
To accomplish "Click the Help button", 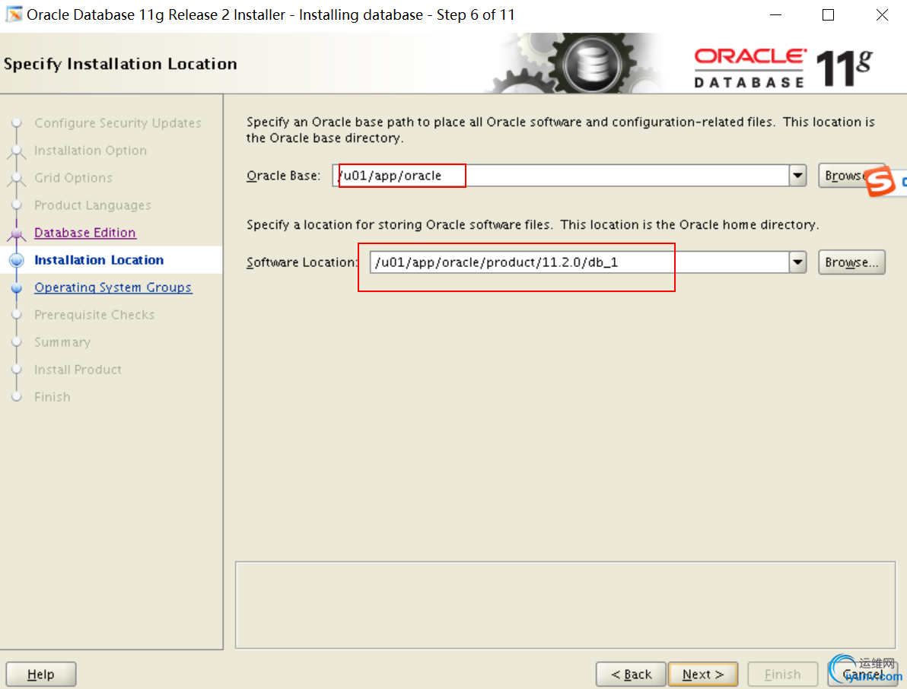I will click(41, 674).
